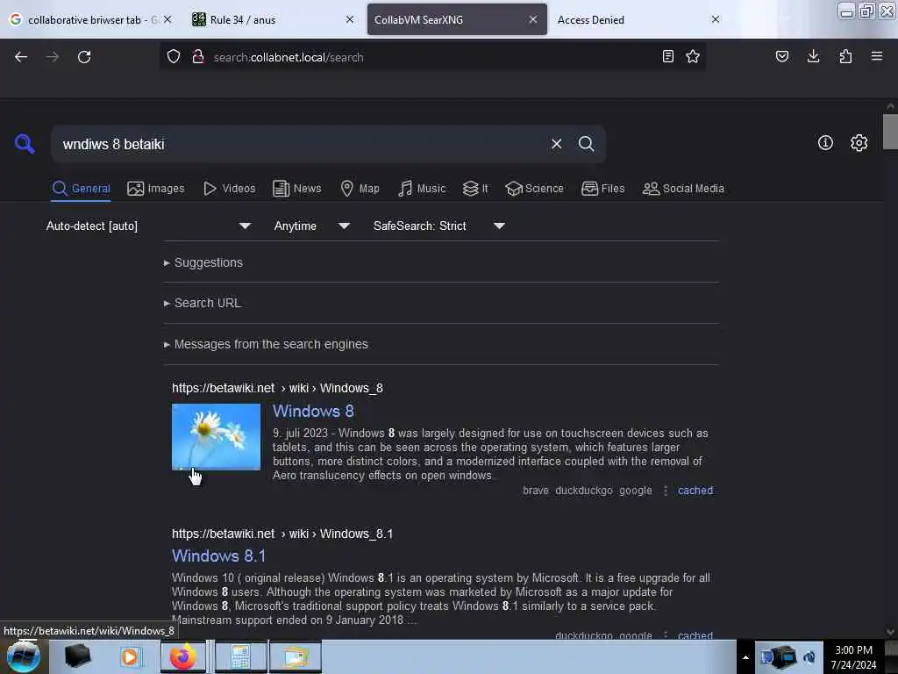The image size is (898, 674).
Task: Open the media player taskbar icon
Action: (x=130, y=656)
